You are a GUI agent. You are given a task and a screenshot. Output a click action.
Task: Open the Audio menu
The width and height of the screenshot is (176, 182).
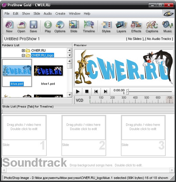click(x=48, y=14)
